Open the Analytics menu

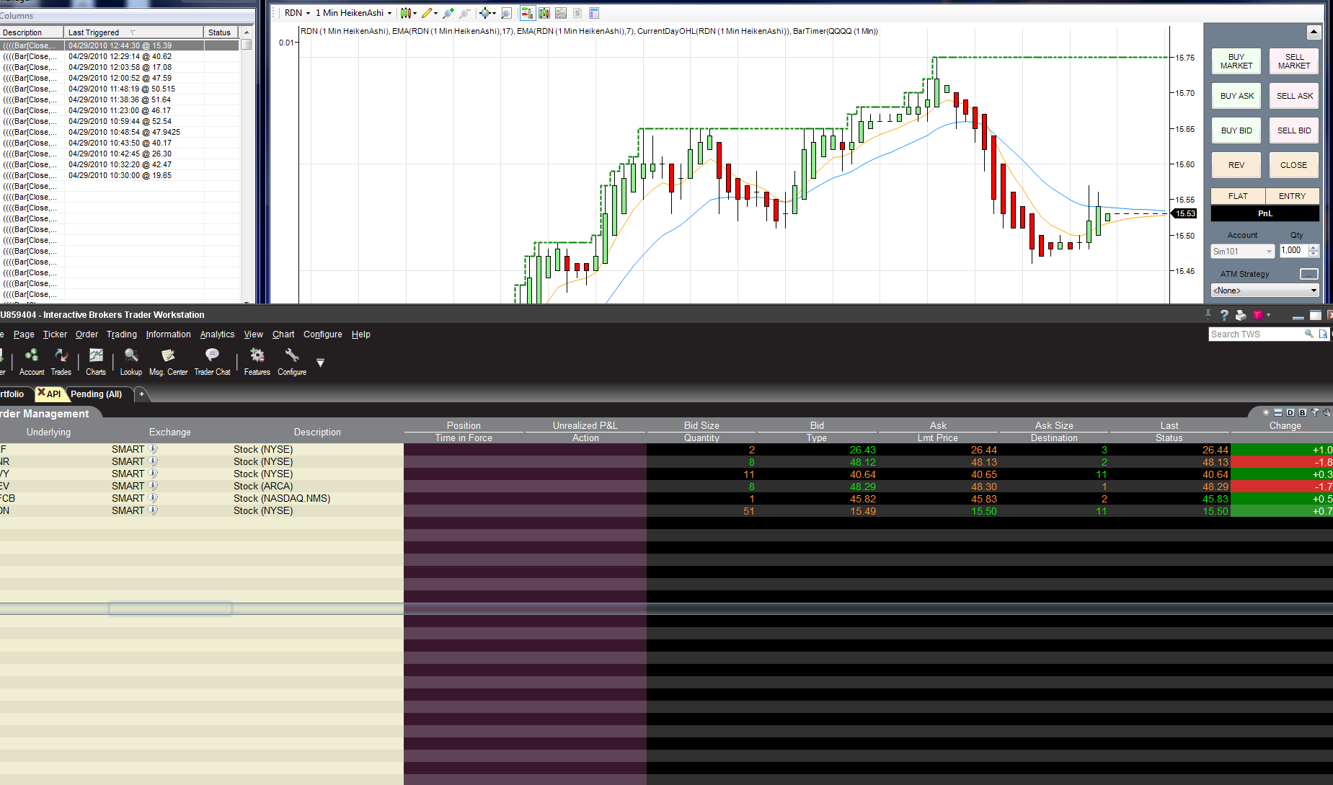pos(217,334)
